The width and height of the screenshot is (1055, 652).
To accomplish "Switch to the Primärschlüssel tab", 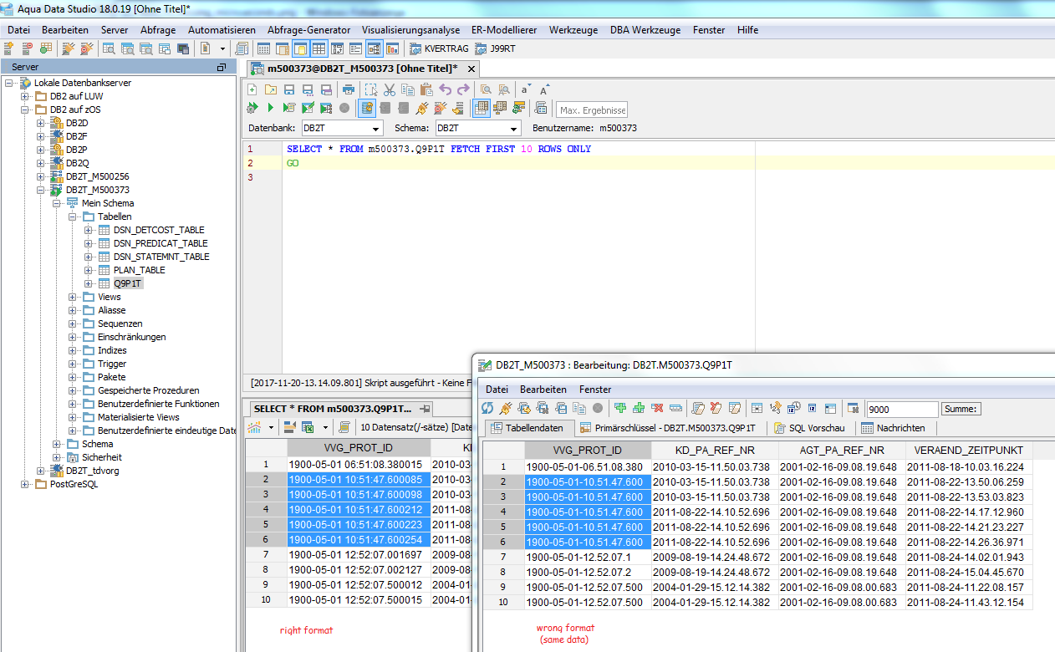I will [670, 428].
